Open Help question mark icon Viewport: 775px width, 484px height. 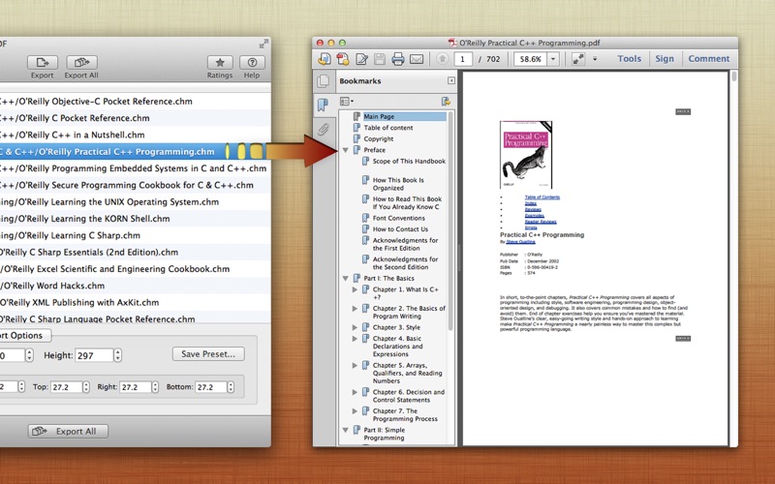pos(252,63)
